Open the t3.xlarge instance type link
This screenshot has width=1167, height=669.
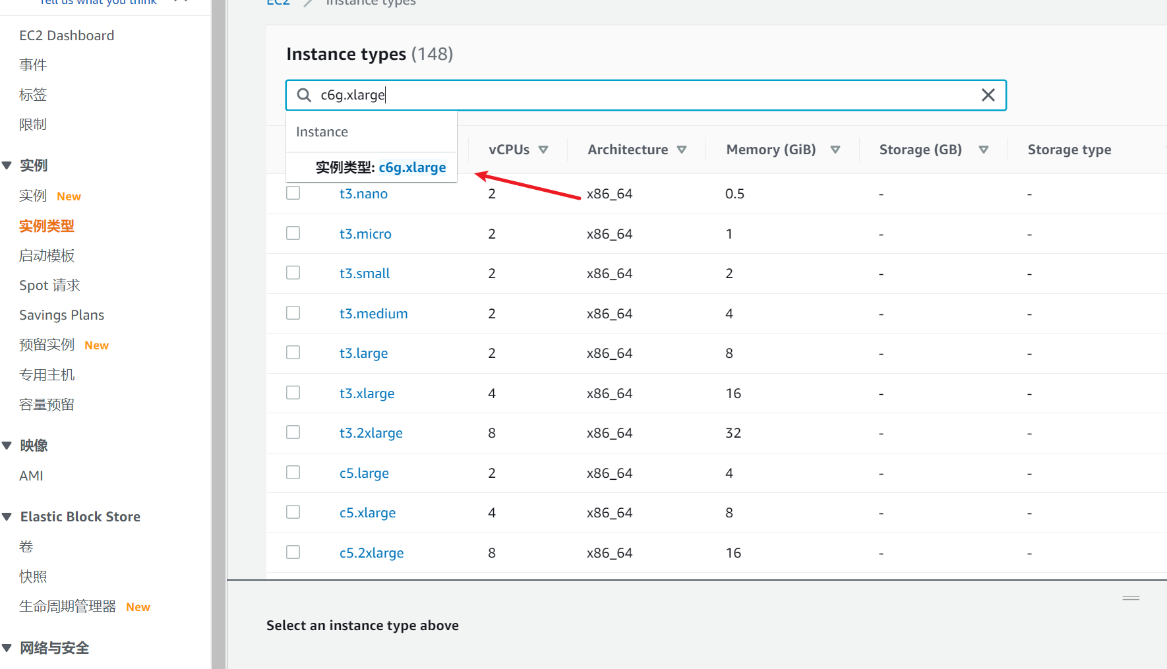pos(367,393)
